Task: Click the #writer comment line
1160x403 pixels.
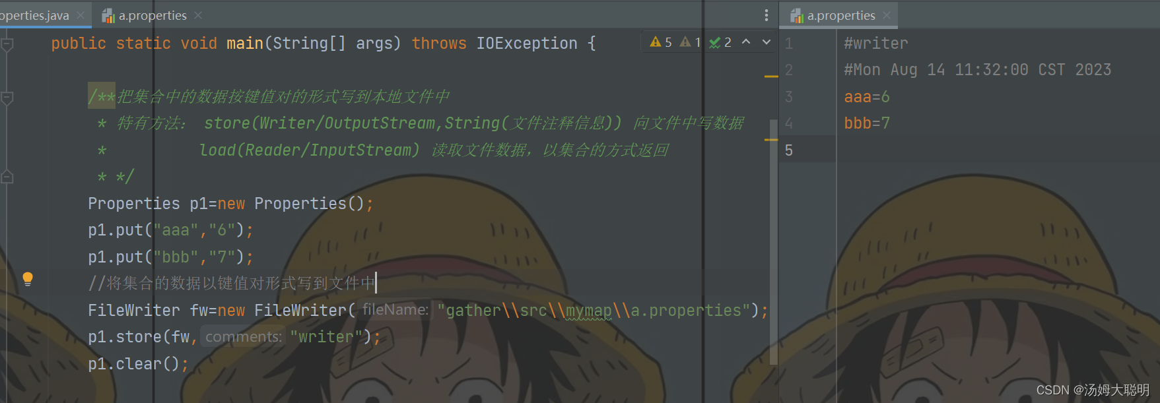Action: (x=876, y=44)
